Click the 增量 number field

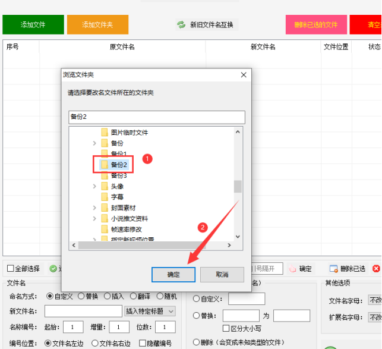pyautogui.click(x=119, y=327)
